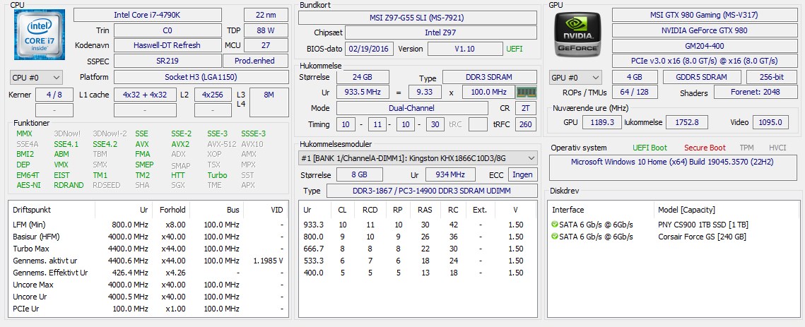Open the CPU #0 selector dropdown

click(36, 78)
